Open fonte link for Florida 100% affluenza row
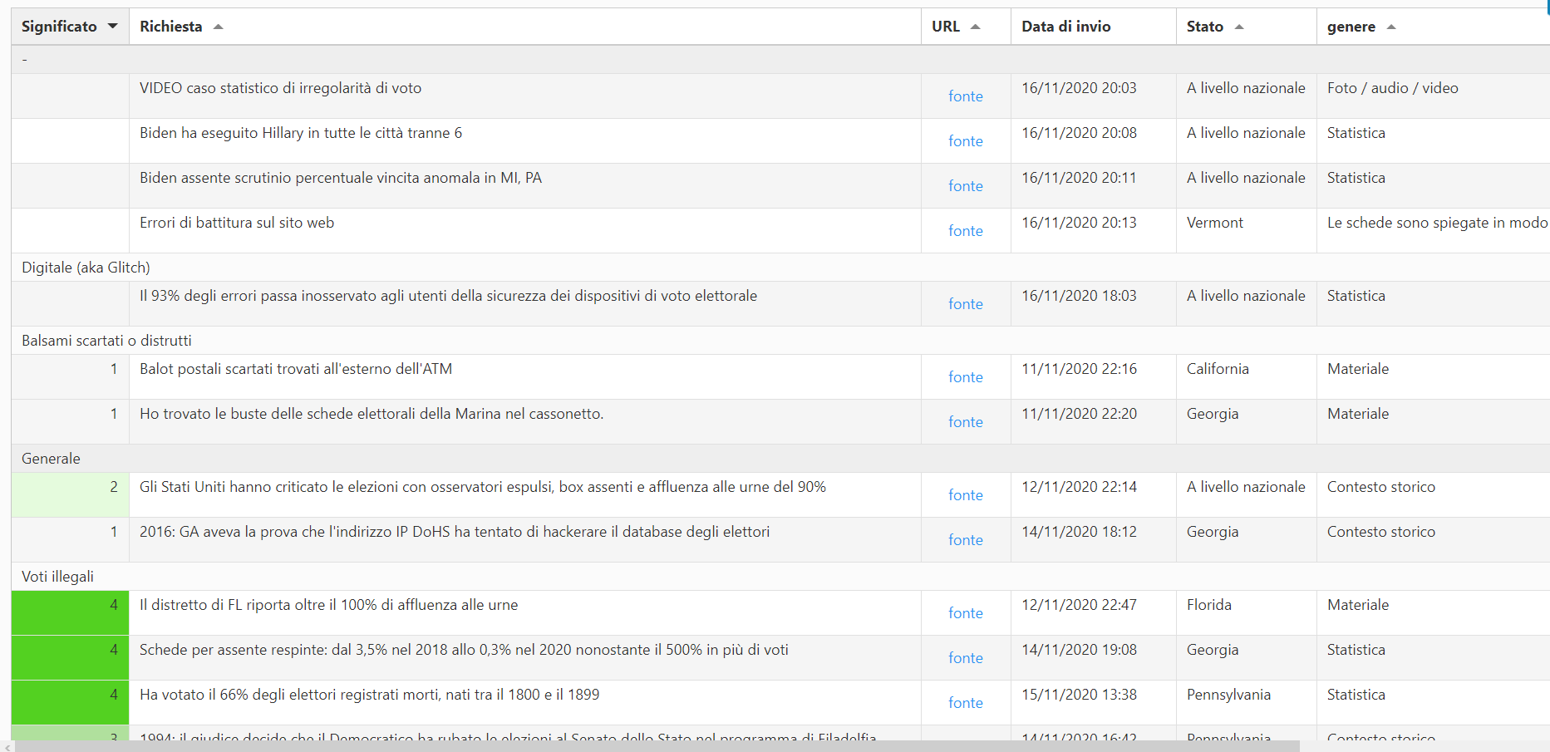The height and width of the screenshot is (752, 1550). pos(965,613)
